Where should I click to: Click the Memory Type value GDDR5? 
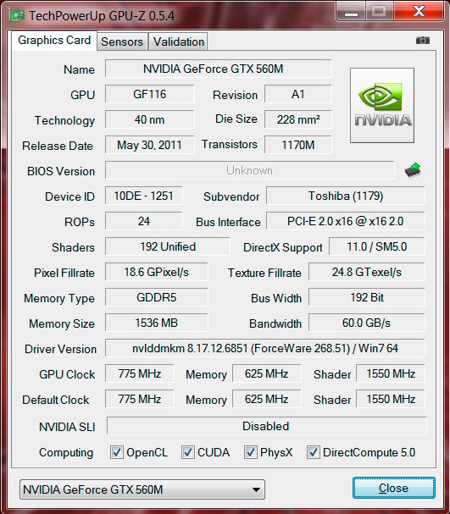point(157,297)
